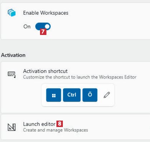This screenshot has height=142, width=150.
Task: Toggle the Enable Workspaces switch off
Action: (x=43, y=26)
